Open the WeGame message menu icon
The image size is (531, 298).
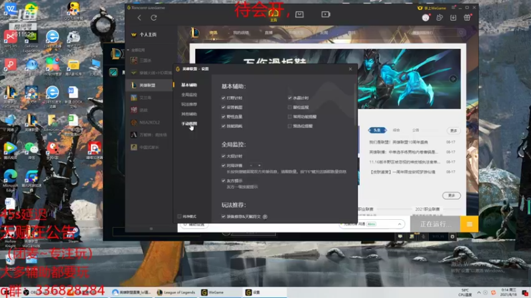(453, 7)
